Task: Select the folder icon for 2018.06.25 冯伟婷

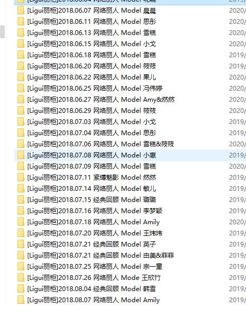Action: coord(21,89)
